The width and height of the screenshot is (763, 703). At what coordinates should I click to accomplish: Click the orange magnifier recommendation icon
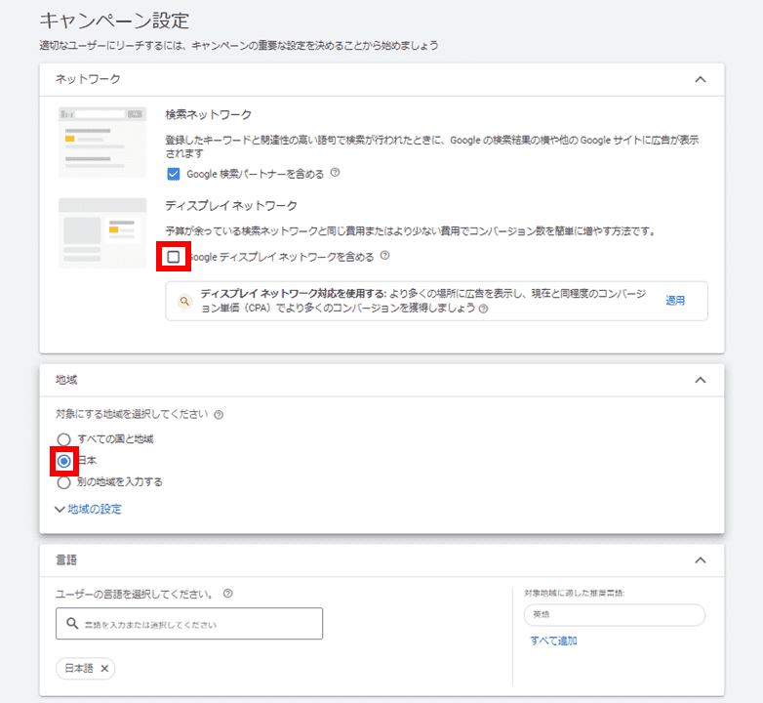tap(183, 302)
